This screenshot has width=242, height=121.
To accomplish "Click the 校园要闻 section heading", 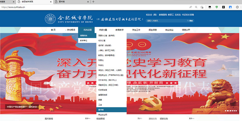I will 101,119.
